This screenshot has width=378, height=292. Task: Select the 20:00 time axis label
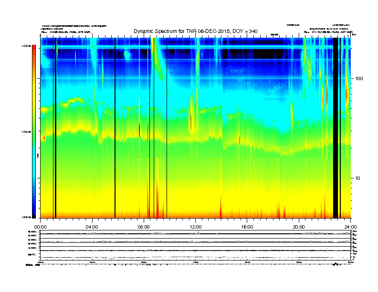click(x=299, y=227)
